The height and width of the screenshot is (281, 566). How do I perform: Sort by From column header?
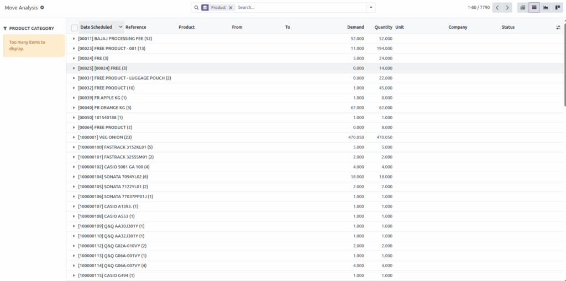[237, 27]
